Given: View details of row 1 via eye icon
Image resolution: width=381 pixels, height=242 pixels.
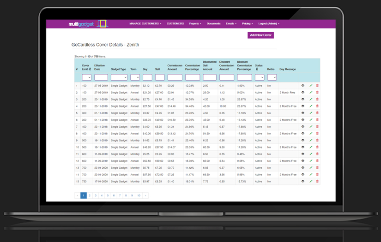Looking at the screenshot, I should click(303, 86).
